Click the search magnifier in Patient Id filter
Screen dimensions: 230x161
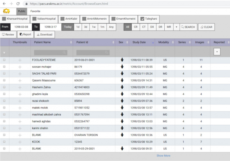pos(107,52)
